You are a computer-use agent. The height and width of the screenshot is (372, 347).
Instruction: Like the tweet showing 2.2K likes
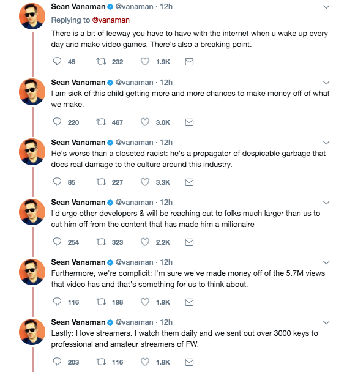pyautogui.click(x=145, y=242)
